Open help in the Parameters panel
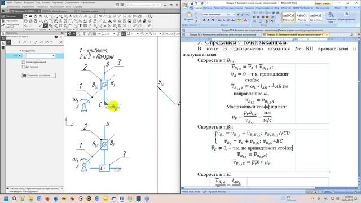 coord(56,37)
